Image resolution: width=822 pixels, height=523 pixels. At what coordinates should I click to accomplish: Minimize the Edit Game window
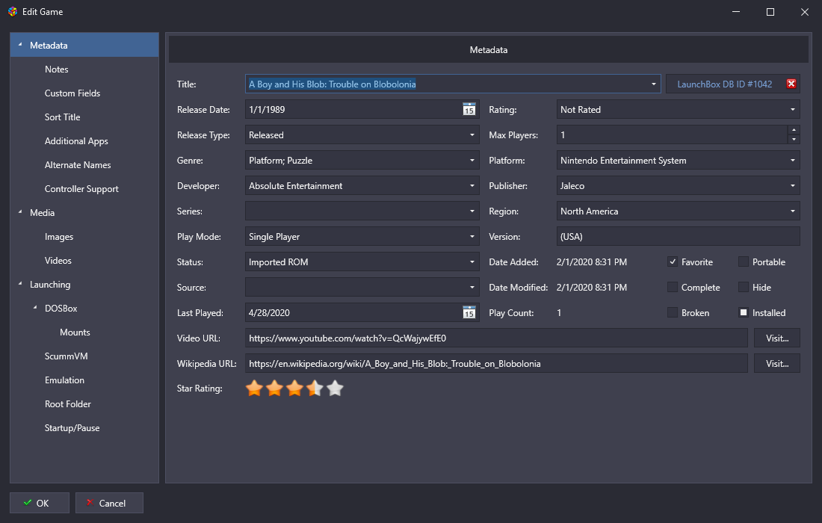pos(736,11)
